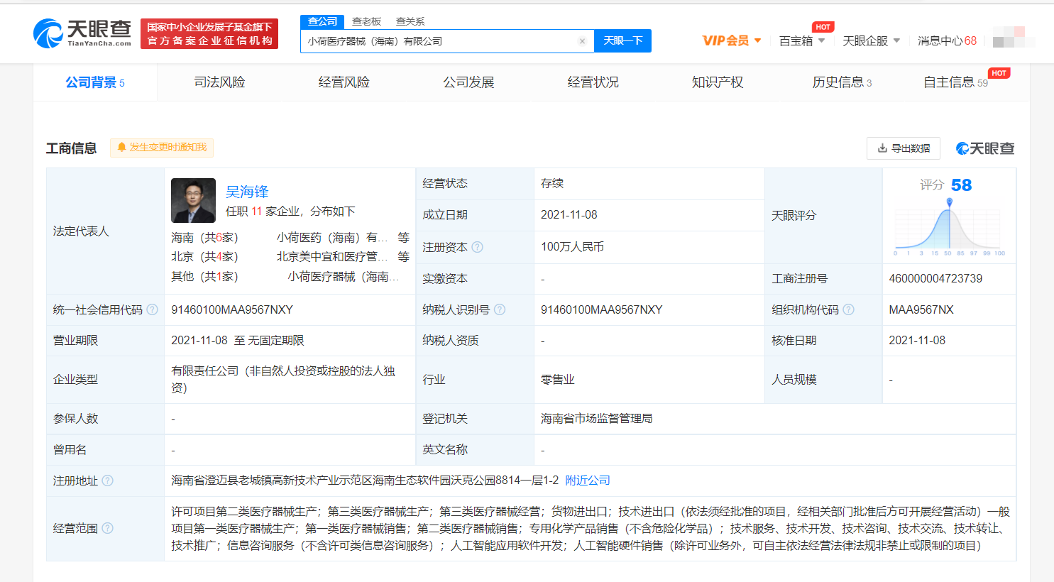
Task: Click help icon next to 注册资本
Action: click(x=477, y=247)
